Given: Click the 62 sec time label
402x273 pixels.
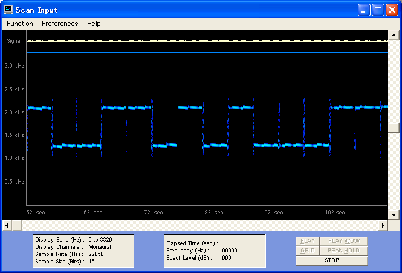Looking at the screenshot, I should click(93, 213).
